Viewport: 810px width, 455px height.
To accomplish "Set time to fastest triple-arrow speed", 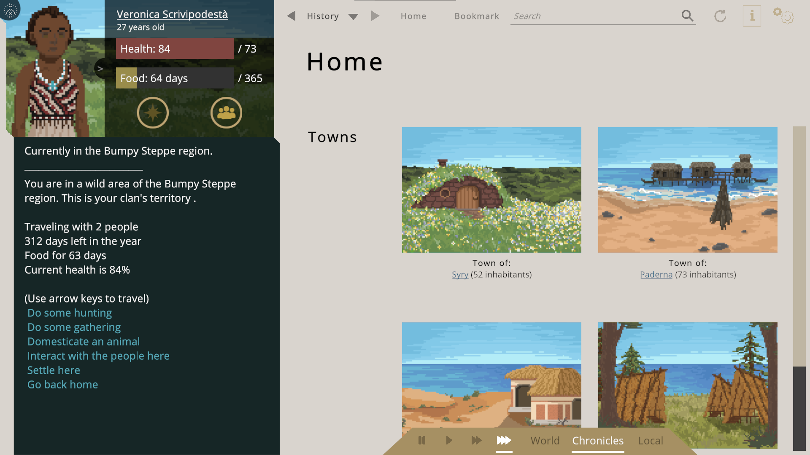I will click(504, 441).
